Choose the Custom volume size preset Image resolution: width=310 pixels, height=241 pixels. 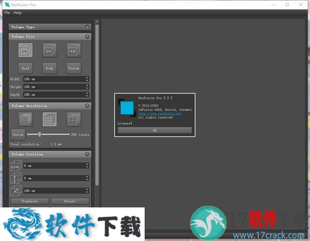coord(73,68)
